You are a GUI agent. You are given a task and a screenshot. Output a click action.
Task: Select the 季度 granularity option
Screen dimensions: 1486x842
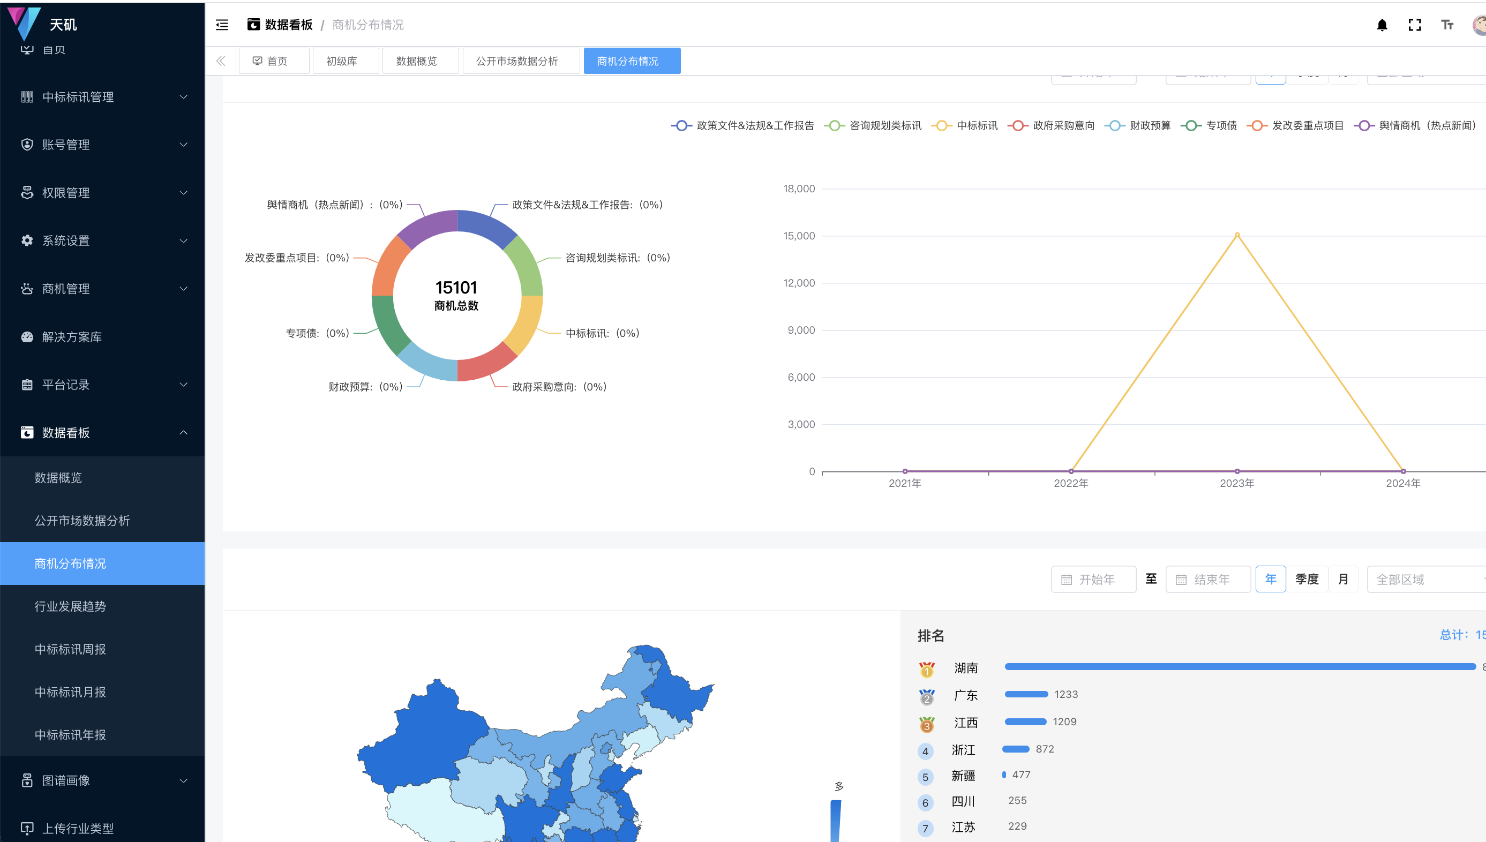tap(1307, 579)
